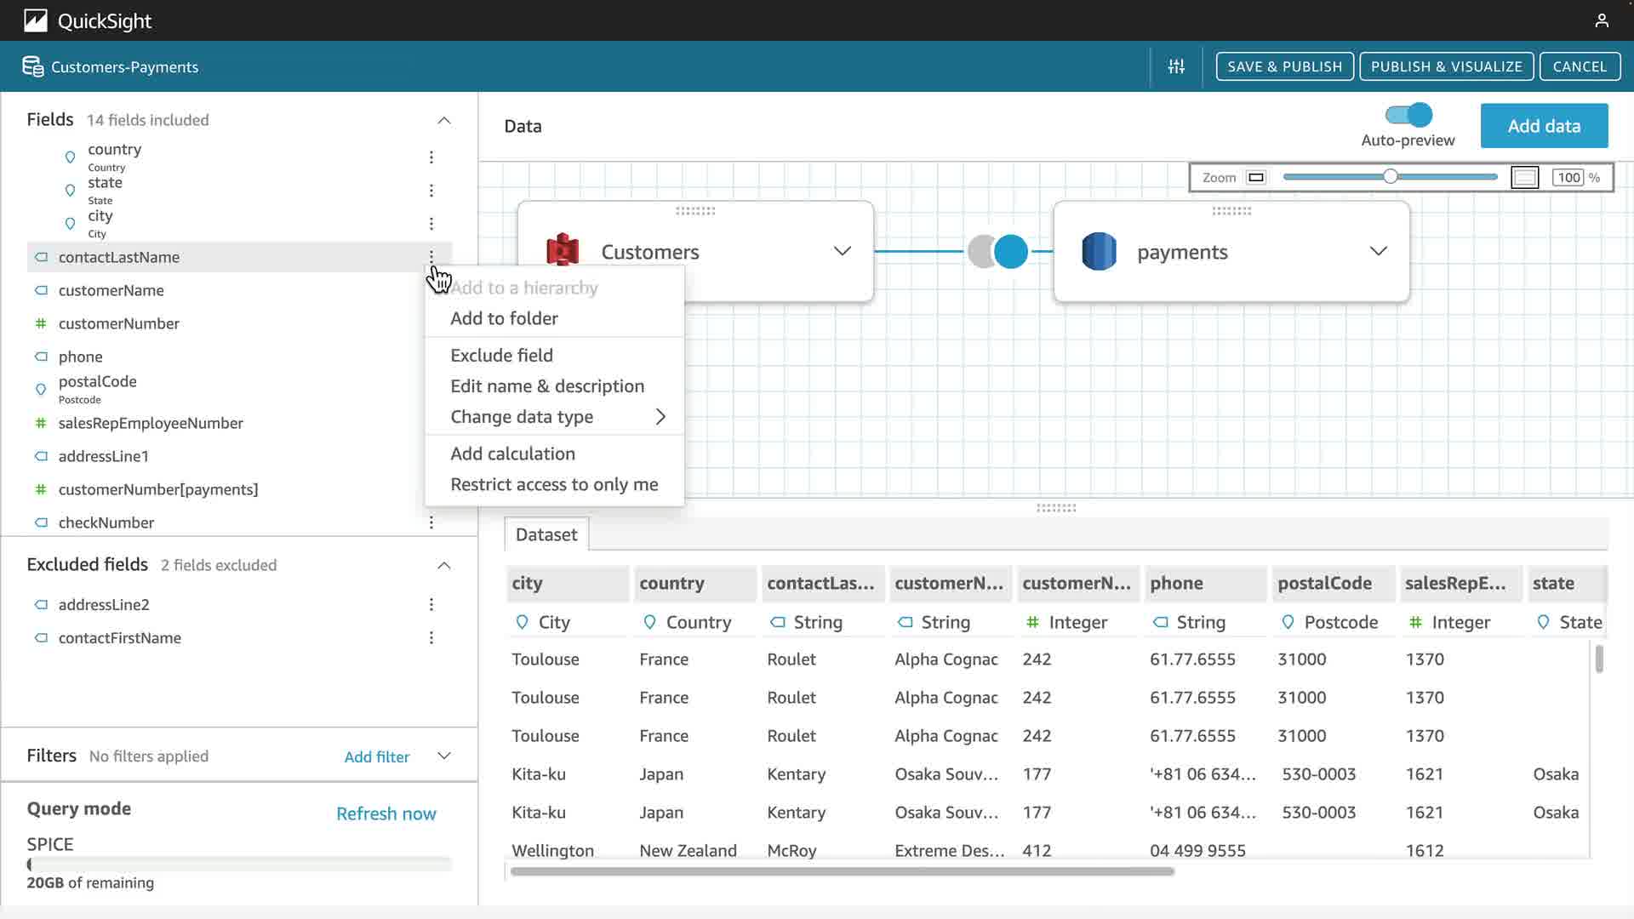Click the Save & Publish button
The height and width of the screenshot is (919, 1634).
tap(1284, 66)
